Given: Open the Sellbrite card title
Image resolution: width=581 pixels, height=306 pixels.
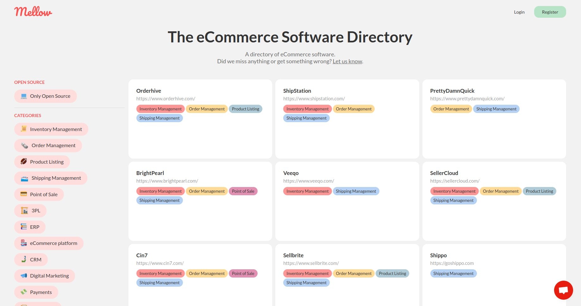Looking at the screenshot, I should coord(293,255).
